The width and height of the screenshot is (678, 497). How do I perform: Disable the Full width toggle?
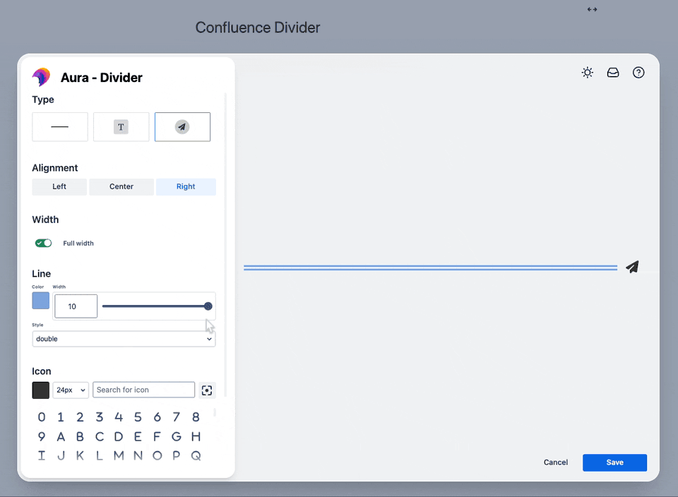tap(43, 243)
